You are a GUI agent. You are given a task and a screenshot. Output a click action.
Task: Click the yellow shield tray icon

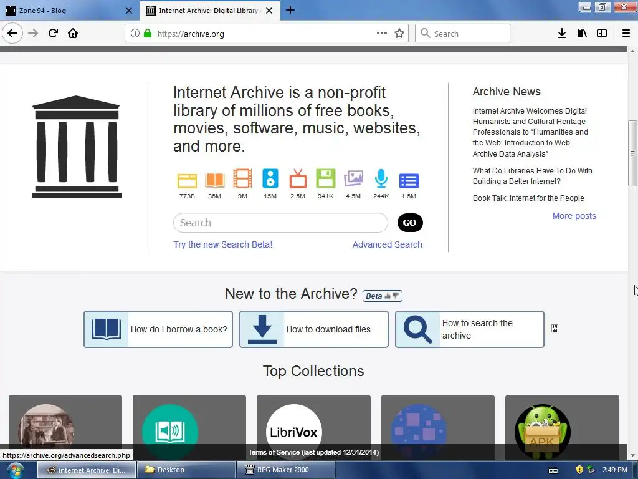pyautogui.click(x=579, y=470)
